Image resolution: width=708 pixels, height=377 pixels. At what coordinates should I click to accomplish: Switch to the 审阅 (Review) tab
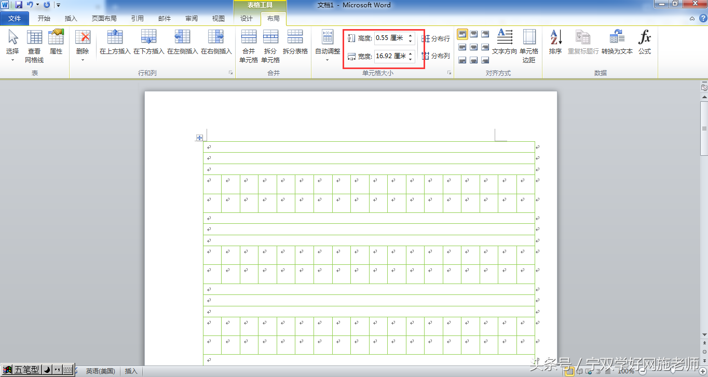pyautogui.click(x=192, y=19)
